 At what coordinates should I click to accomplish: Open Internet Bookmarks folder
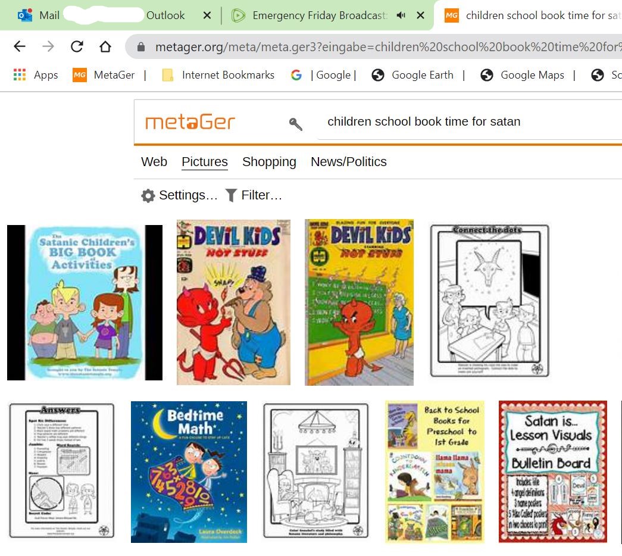point(218,74)
